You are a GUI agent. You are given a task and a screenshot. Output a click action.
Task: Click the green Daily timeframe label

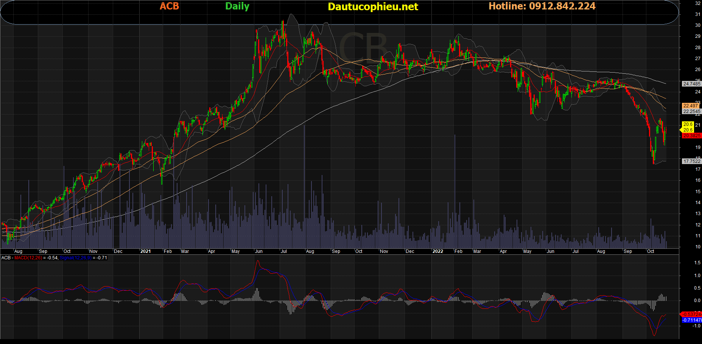(237, 6)
